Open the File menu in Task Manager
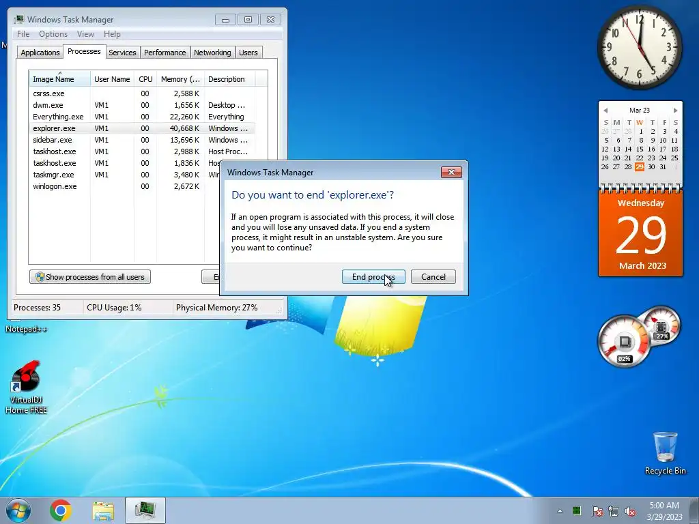699x524 pixels. (x=23, y=34)
